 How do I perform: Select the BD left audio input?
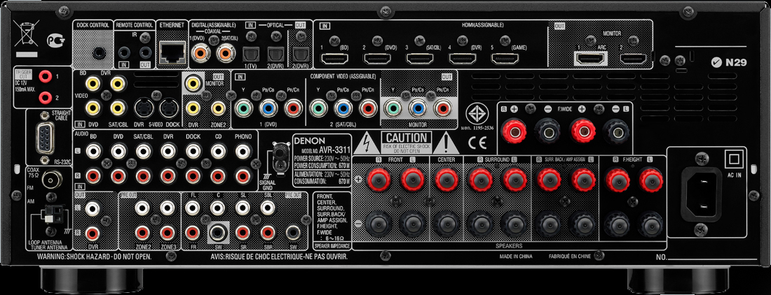click(x=93, y=150)
